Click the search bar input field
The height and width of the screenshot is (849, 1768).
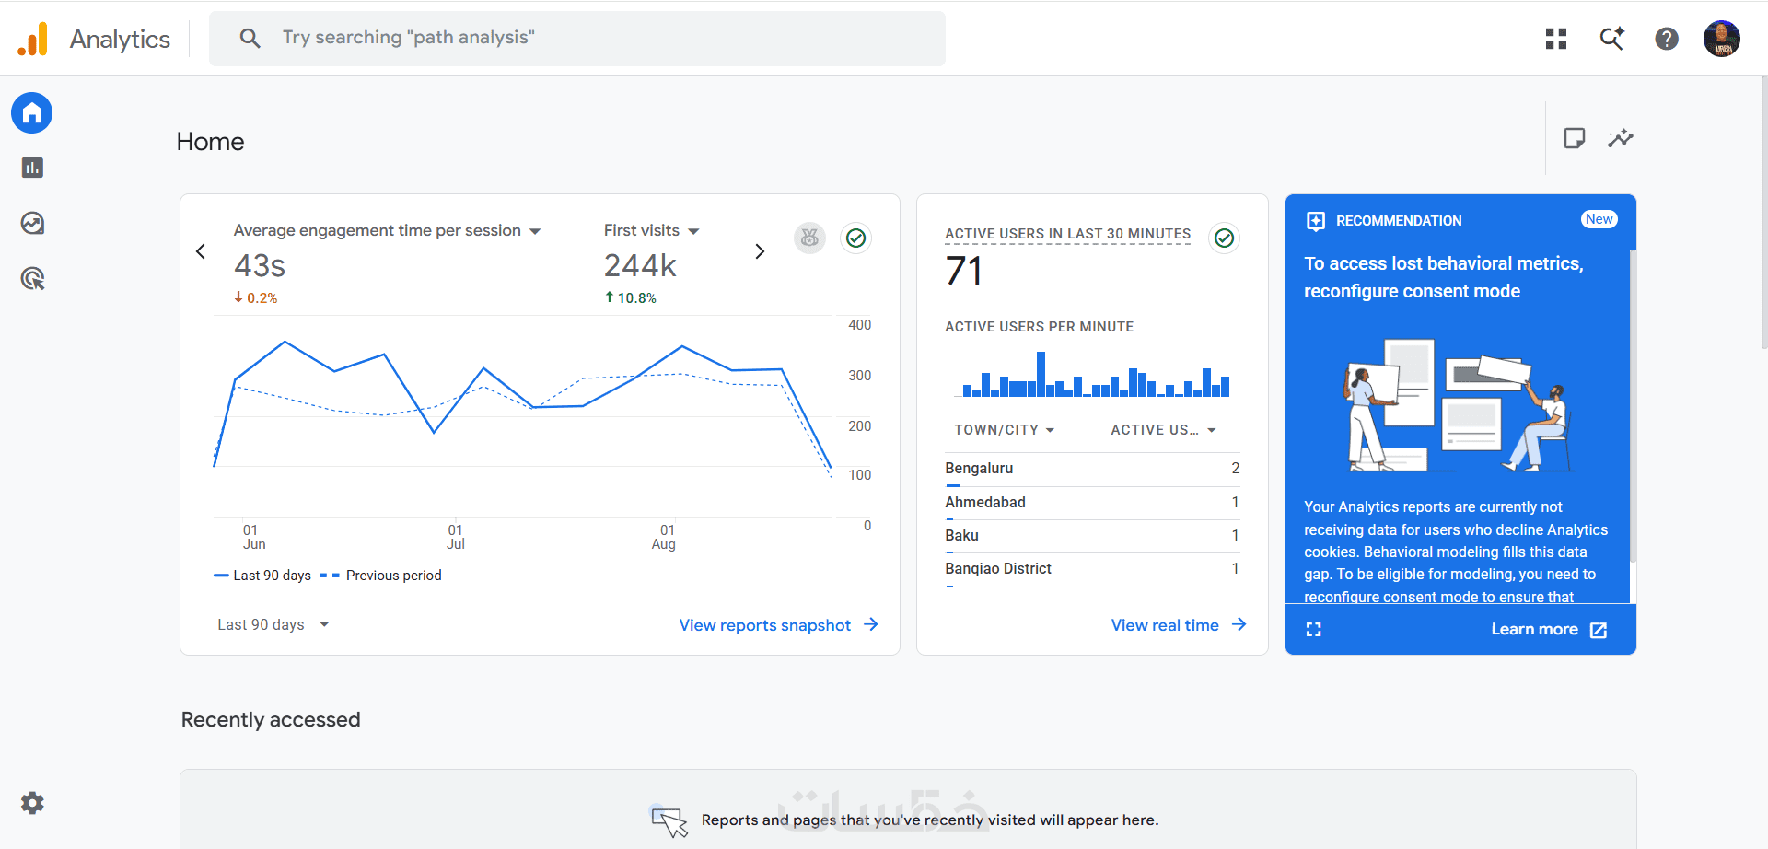tap(577, 39)
